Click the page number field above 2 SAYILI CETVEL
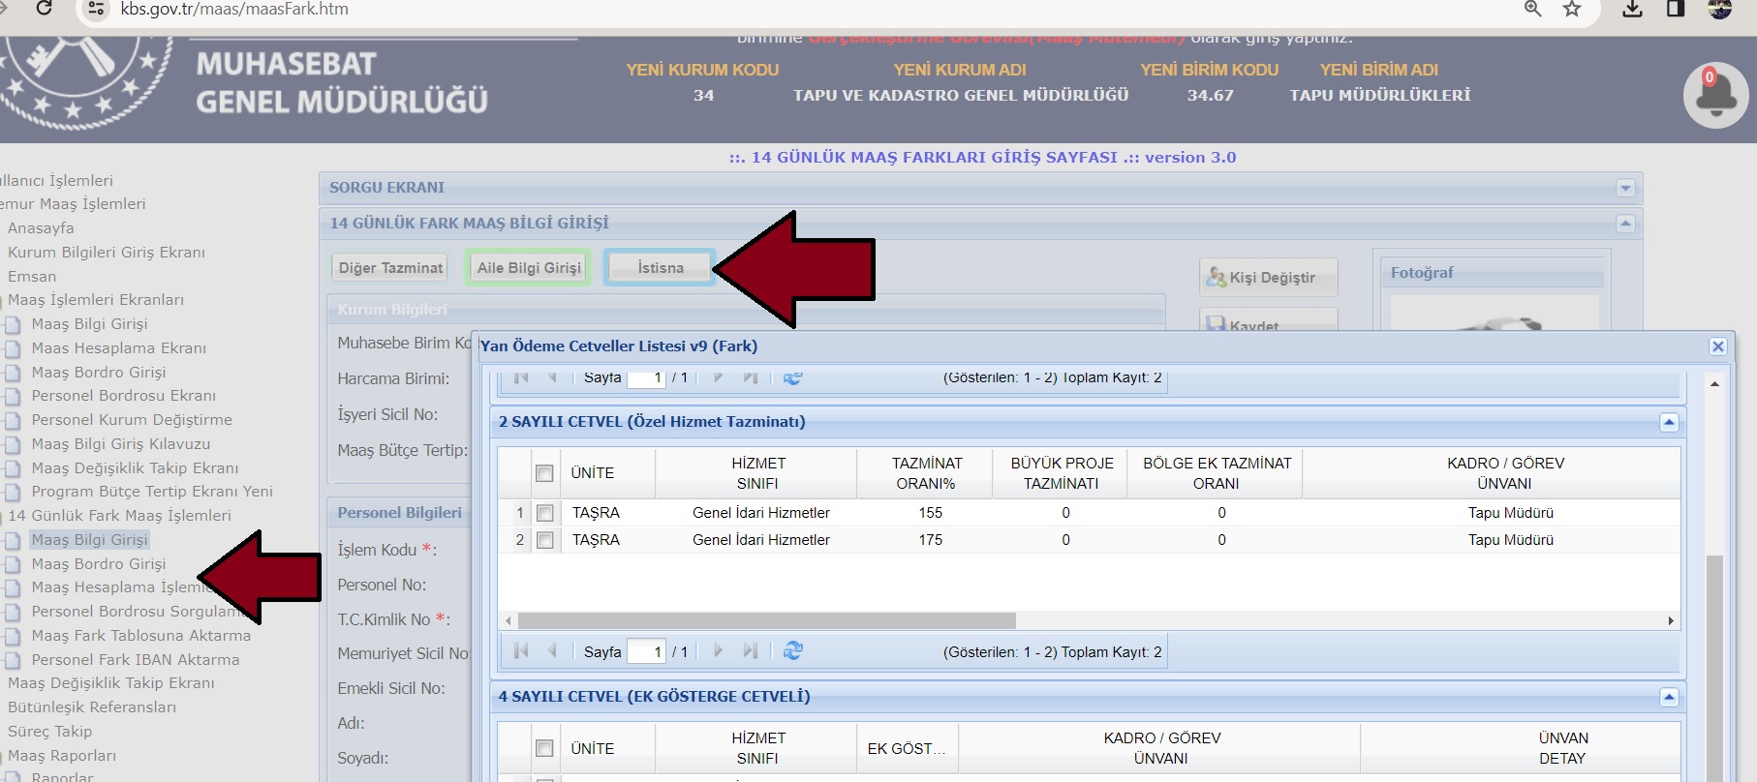The image size is (1757, 782). click(x=646, y=378)
